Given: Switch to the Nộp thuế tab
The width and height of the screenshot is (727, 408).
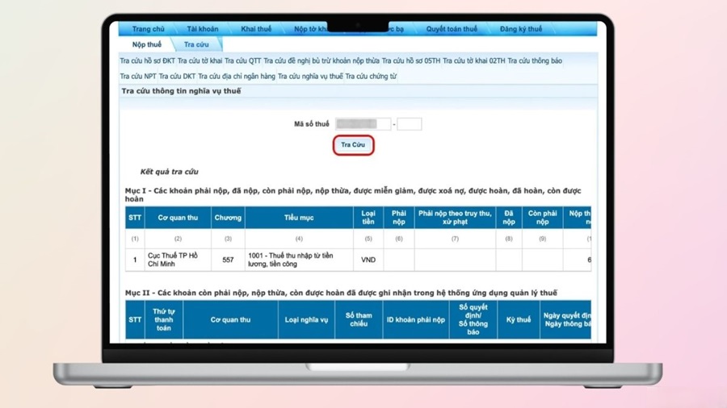Looking at the screenshot, I should (x=146, y=44).
